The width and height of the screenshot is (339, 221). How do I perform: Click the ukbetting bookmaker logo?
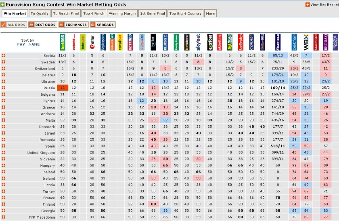coord(219,42)
